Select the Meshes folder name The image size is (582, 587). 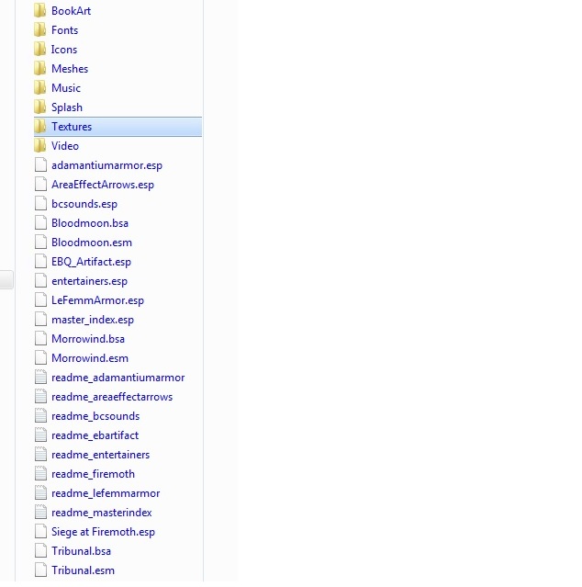click(70, 69)
